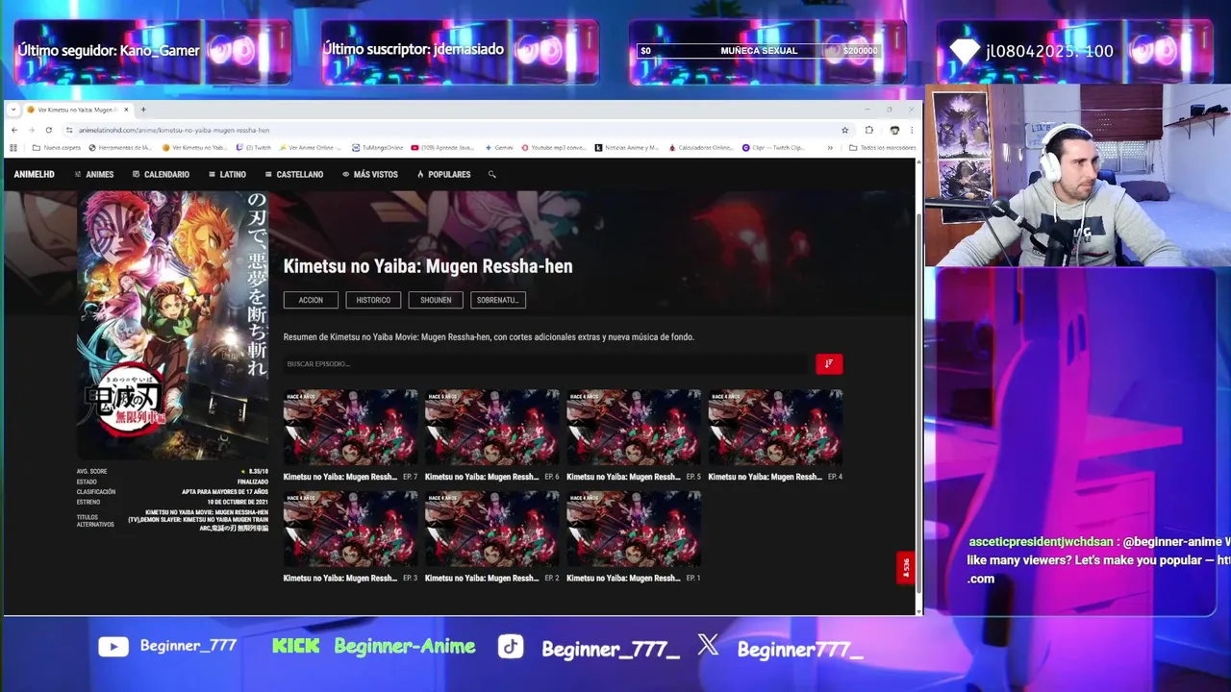Open the MÁS VISTOS menu item
Screen dimensions: 1231x692
pos(369,175)
